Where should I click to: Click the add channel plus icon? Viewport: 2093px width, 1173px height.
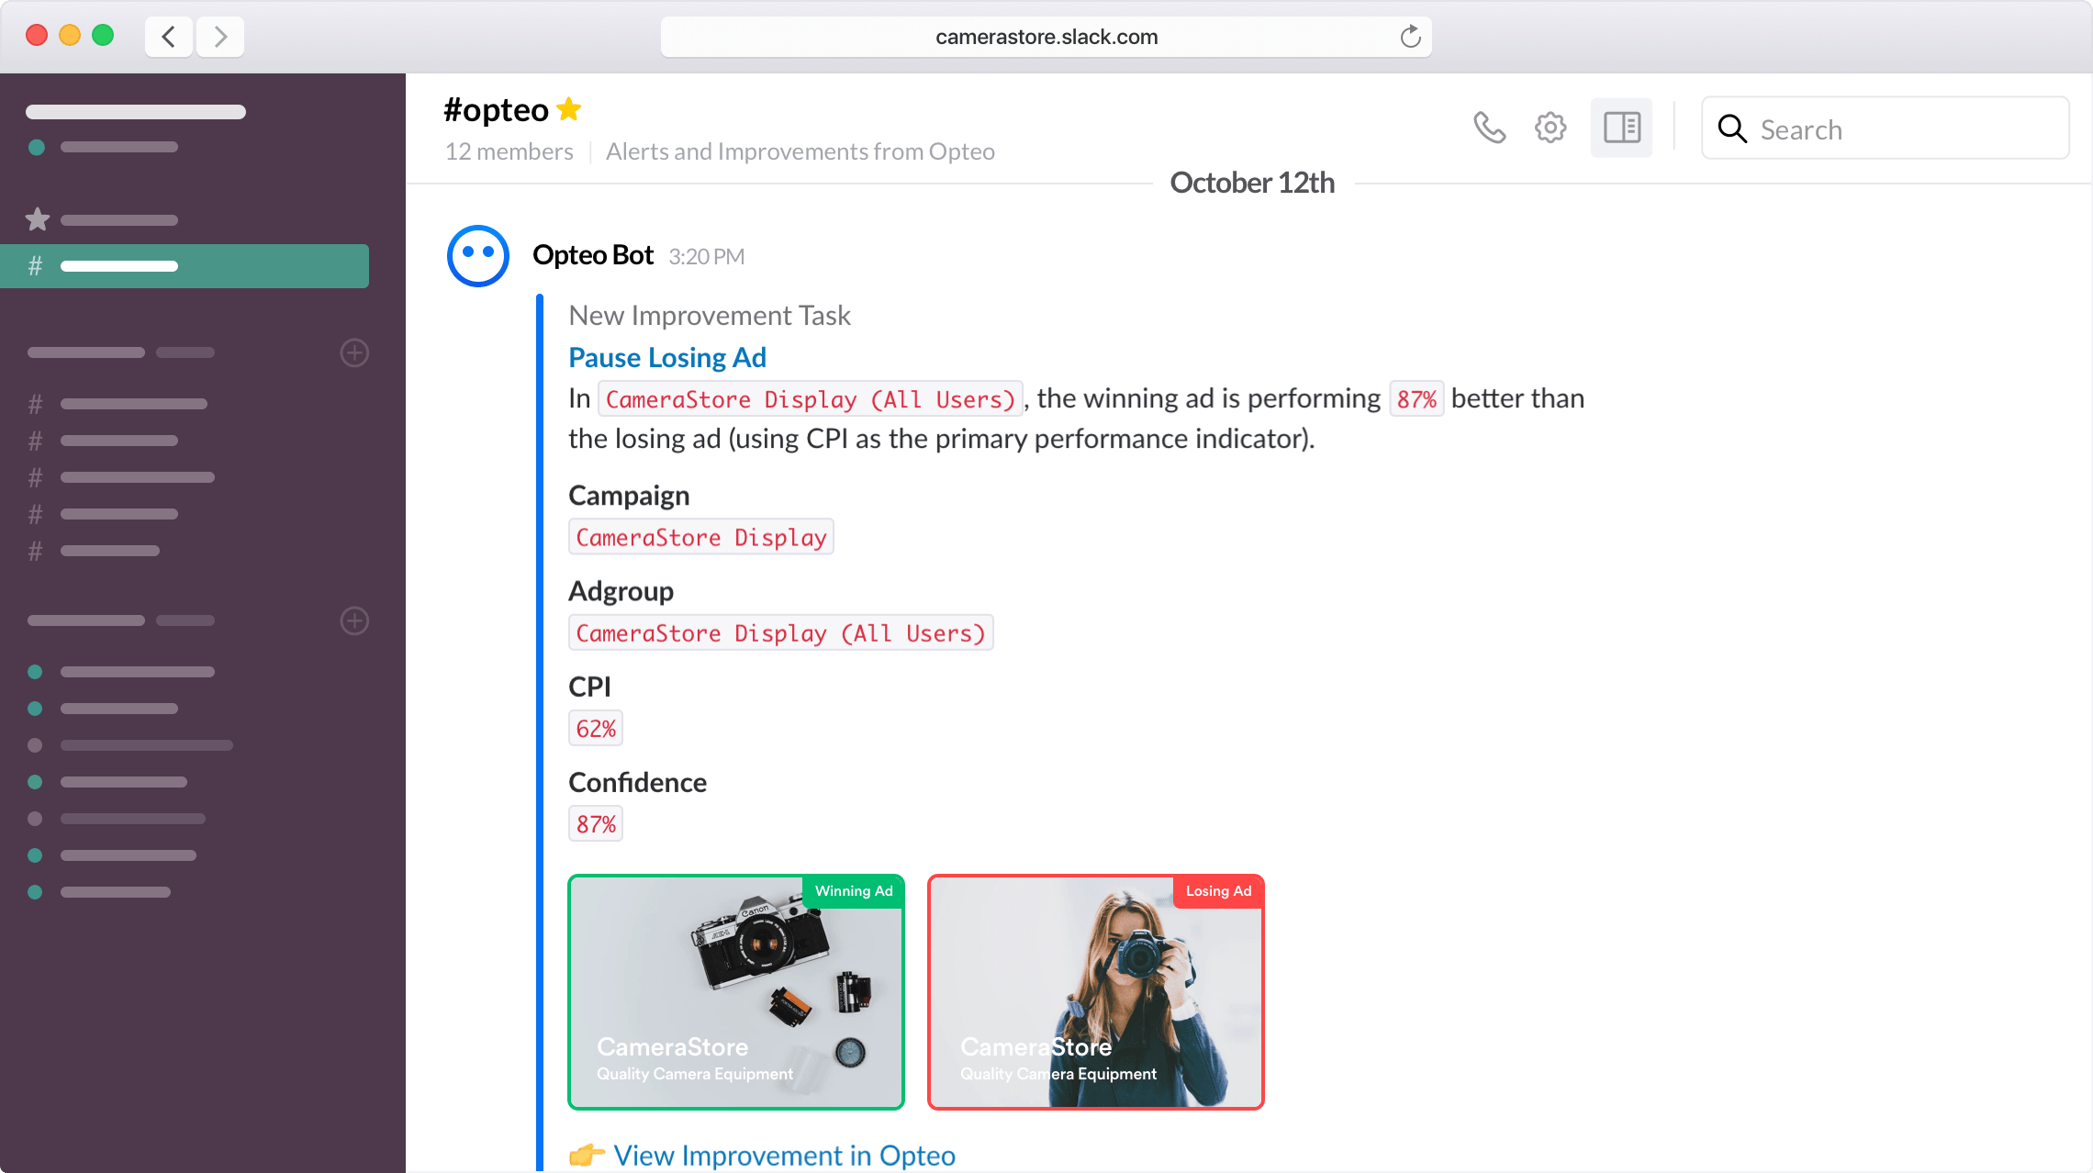(354, 352)
